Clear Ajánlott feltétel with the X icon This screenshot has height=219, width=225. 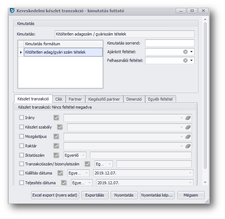185,52
